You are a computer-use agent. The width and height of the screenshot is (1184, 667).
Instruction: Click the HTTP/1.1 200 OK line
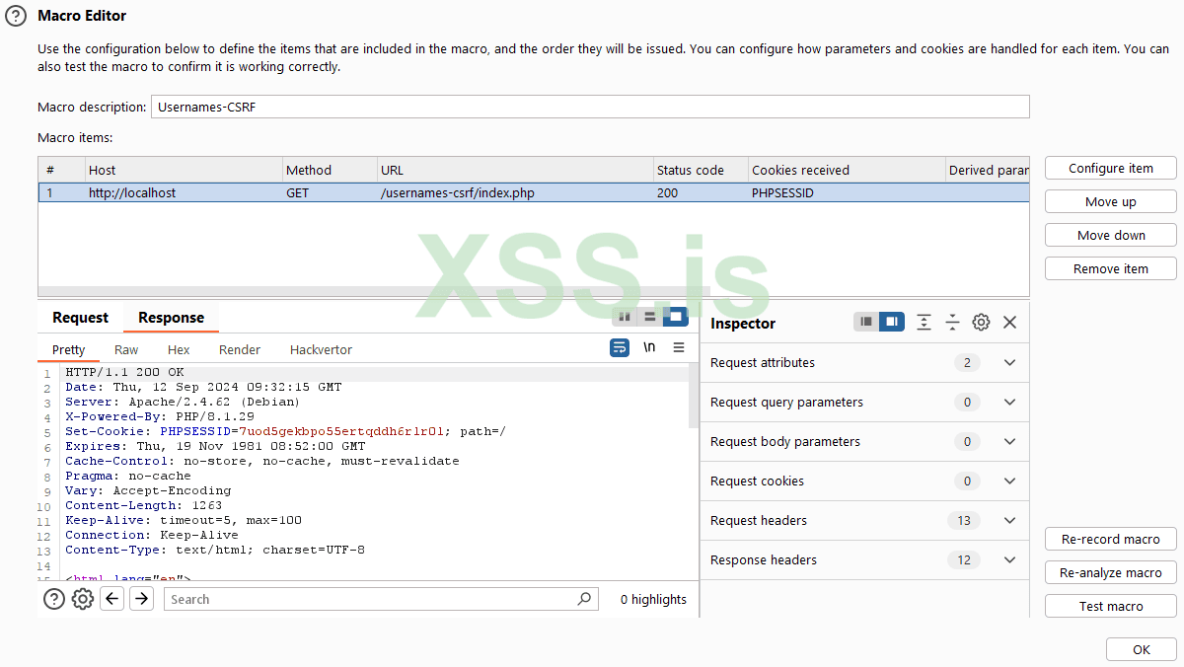124,372
